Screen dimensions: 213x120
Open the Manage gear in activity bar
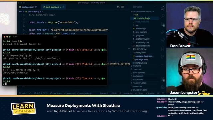[162, 87]
